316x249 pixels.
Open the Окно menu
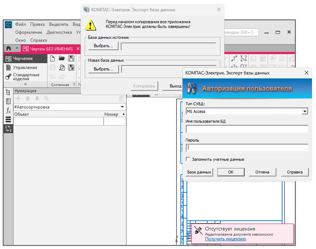[x=21, y=41]
